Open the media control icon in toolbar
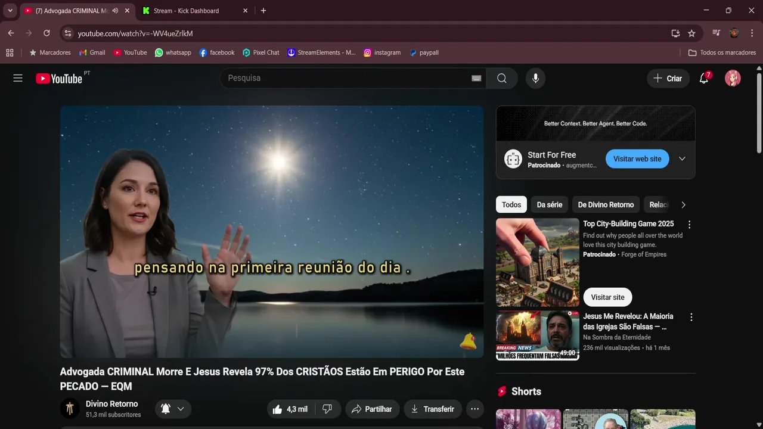The height and width of the screenshot is (429, 763). (x=717, y=33)
